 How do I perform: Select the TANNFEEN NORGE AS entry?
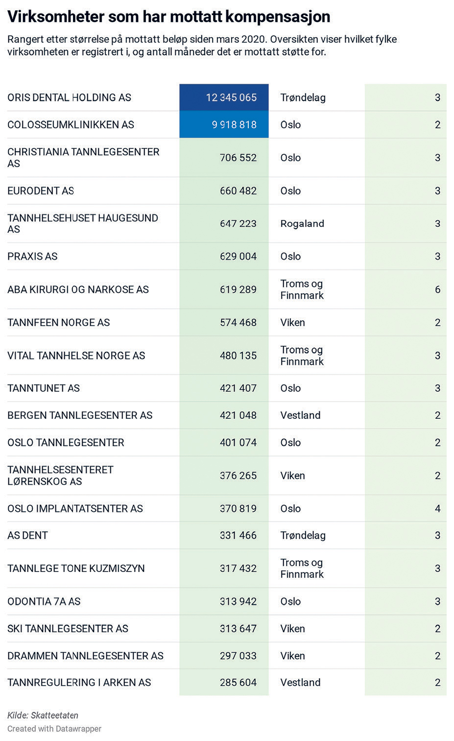tap(58, 322)
